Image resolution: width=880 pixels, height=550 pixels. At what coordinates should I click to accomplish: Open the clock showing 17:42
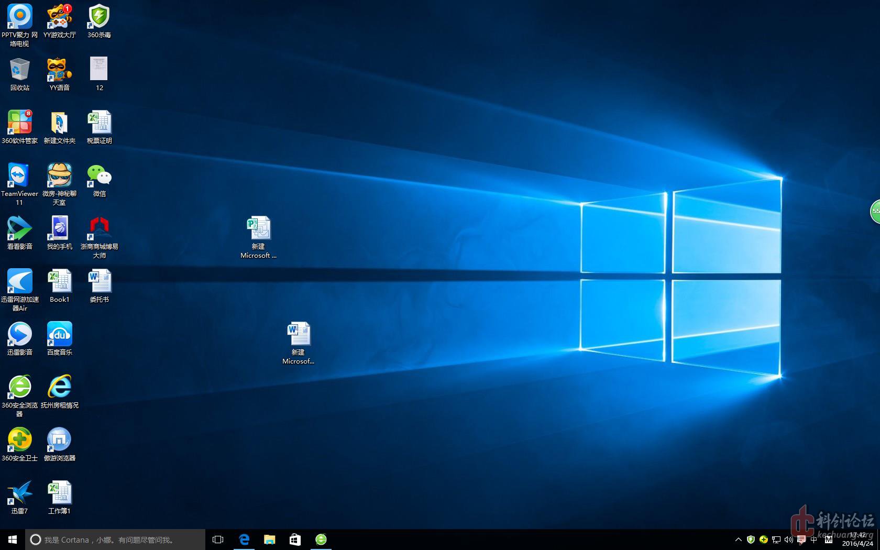tap(857, 540)
